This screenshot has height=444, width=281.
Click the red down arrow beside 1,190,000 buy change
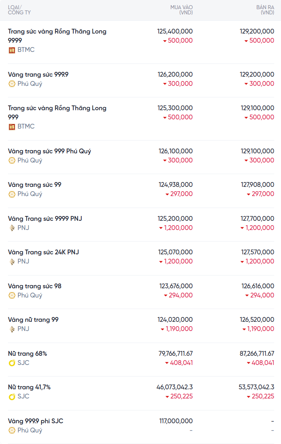tap(162, 329)
